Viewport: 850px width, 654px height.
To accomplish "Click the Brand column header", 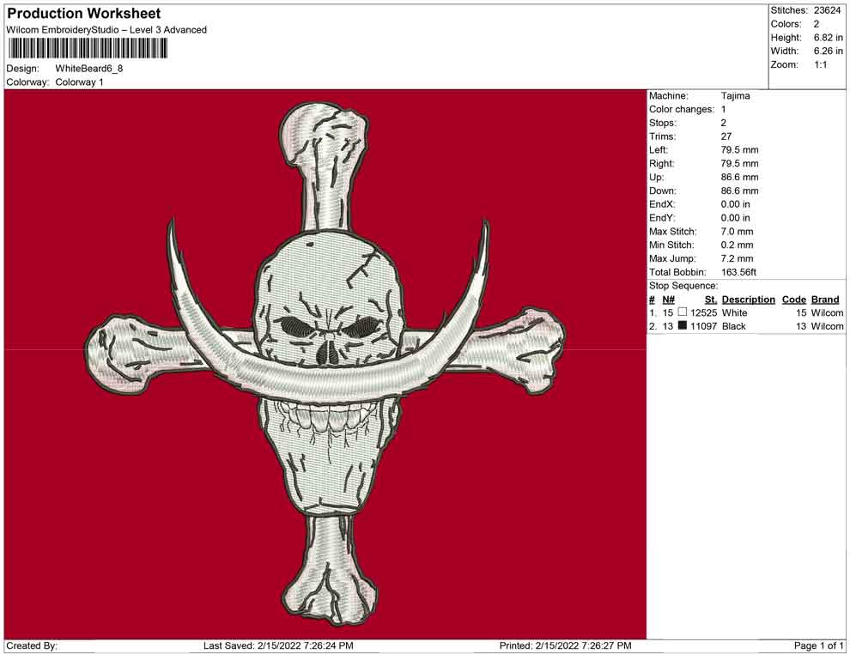I will (825, 300).
